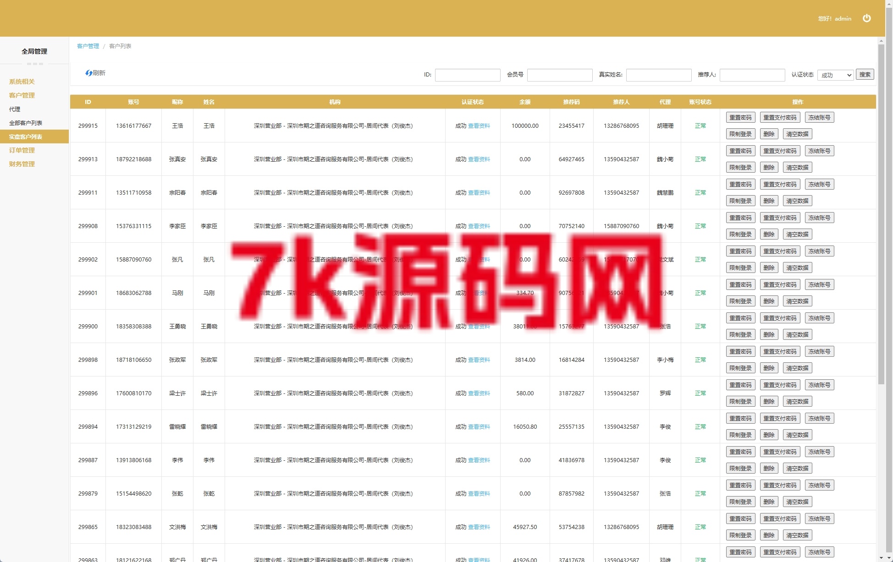Viewport: 893px width, 562px height.
Task: Open the 认证状态 dropdown
Action: coord(835,75)
